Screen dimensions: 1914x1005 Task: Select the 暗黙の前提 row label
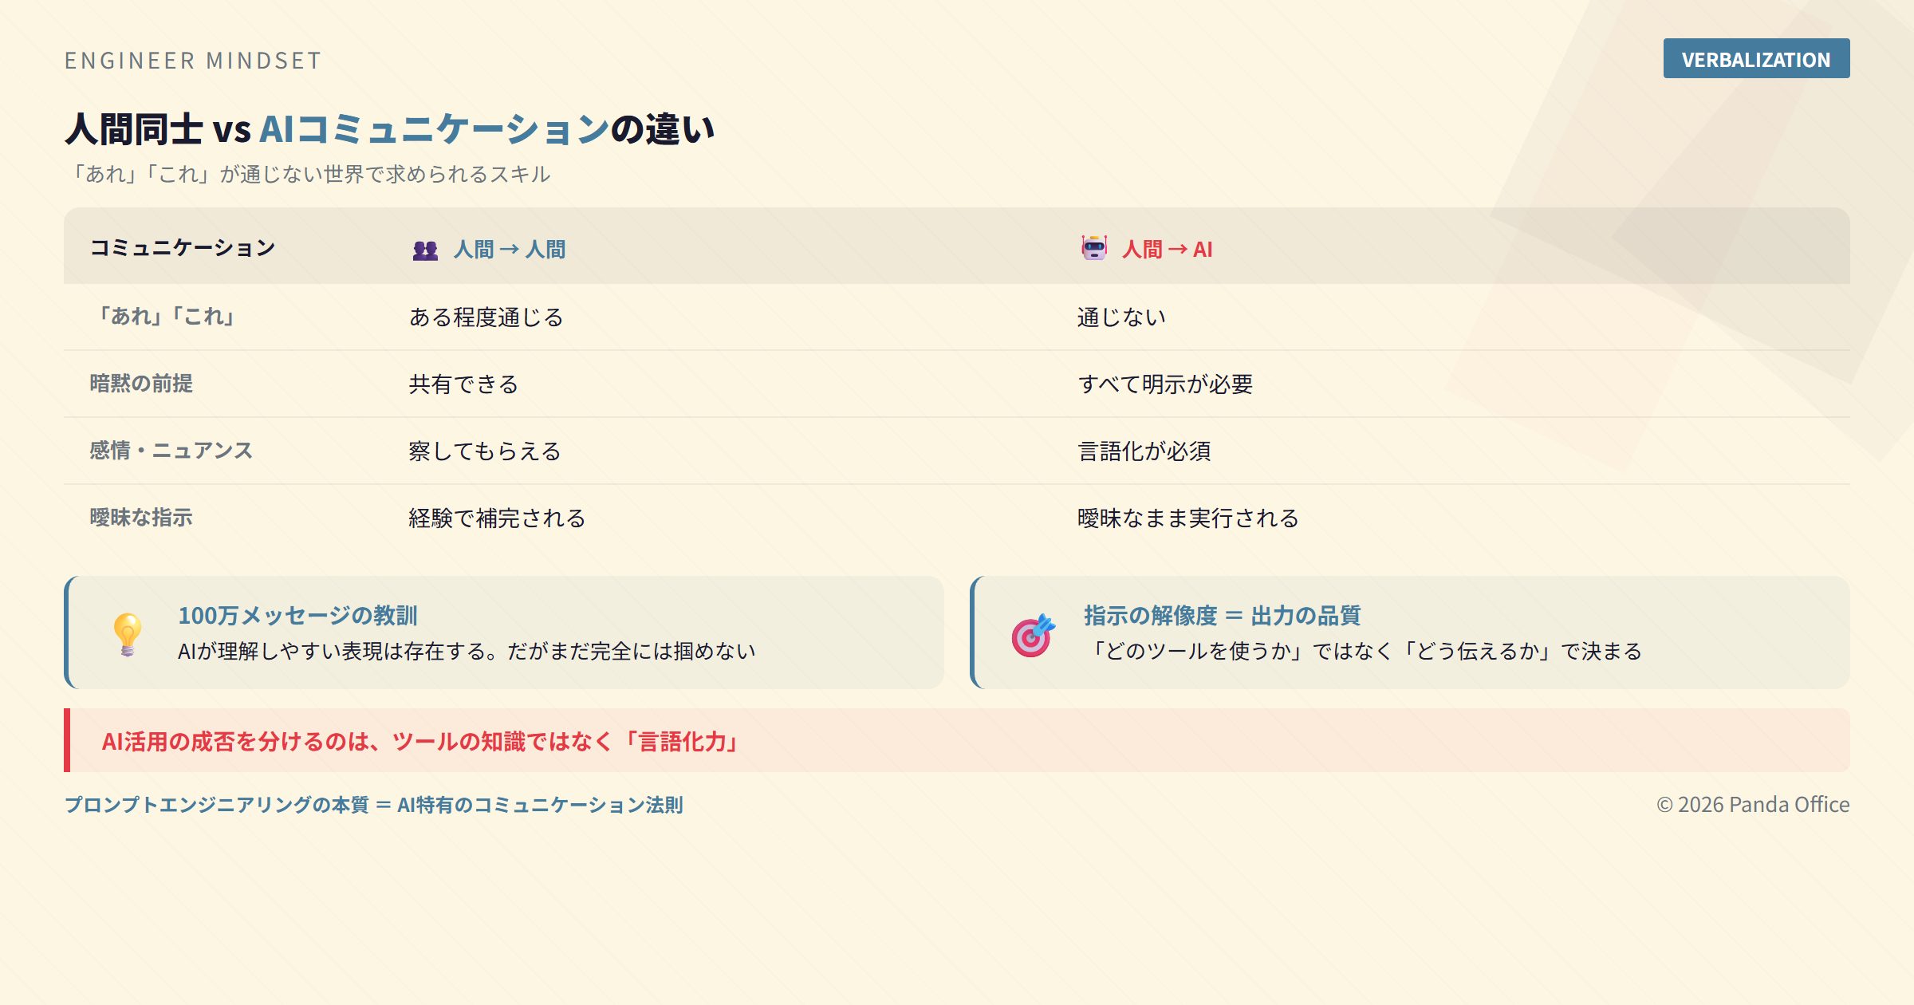click(141, 384)
